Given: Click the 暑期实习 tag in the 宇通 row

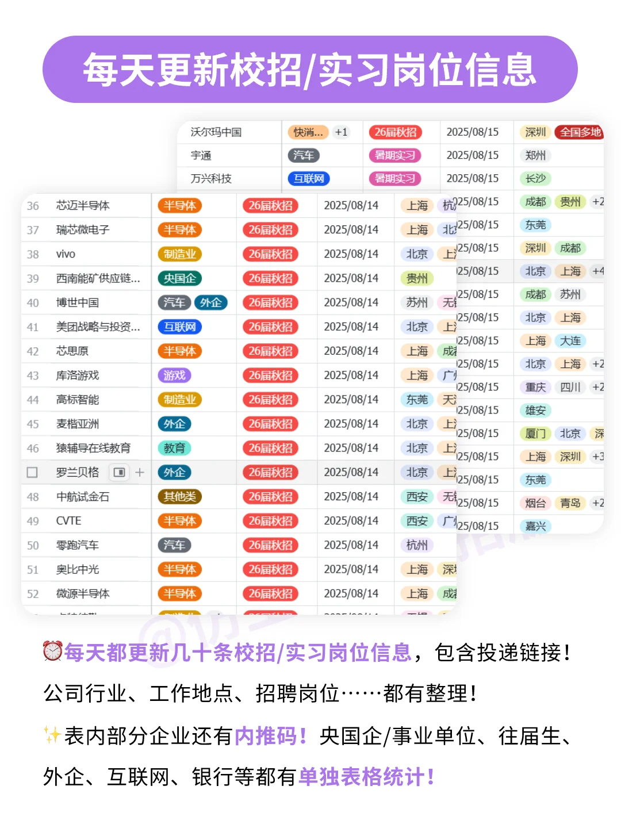Looking at the screenshot, I should [x=395, y=155].
